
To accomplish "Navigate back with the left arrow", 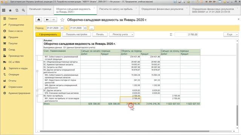I will 47,20.
